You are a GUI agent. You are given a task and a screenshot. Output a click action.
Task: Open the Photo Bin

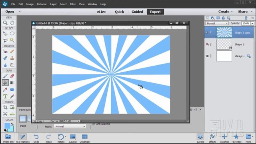8,138
